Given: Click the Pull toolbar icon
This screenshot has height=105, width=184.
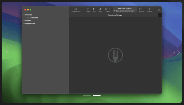Looking at the screenshot, I should (94, 9).
